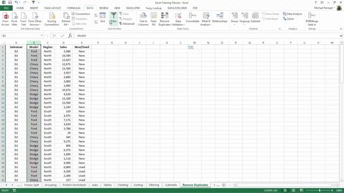Click the From Access import icon

pyautogui.click(x=5, y=19)
